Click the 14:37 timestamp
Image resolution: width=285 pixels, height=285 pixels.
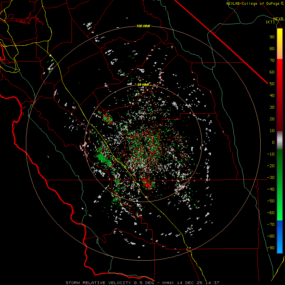(212, 283)
